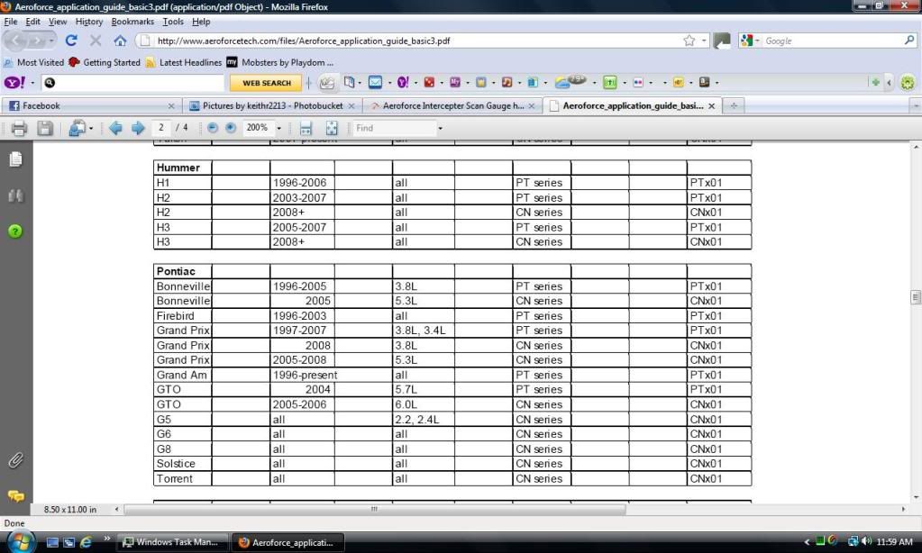Open the location bar history dropdown
This screenshot has height=553, width=922.
coord(704,41)
